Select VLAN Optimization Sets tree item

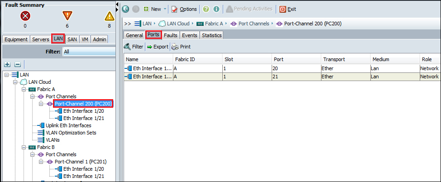71,133
